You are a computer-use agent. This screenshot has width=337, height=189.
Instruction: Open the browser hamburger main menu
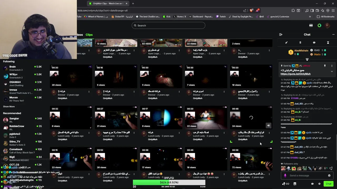point(333,10)
